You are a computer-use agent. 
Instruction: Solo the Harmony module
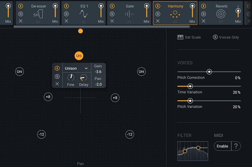coord(158,14)
